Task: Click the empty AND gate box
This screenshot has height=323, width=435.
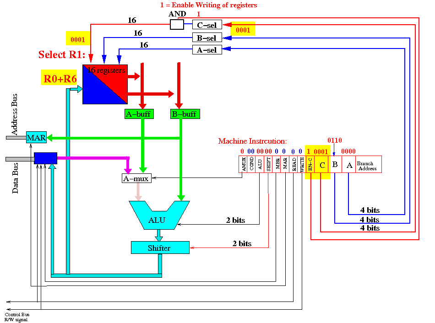Action: tap(177, 24)
